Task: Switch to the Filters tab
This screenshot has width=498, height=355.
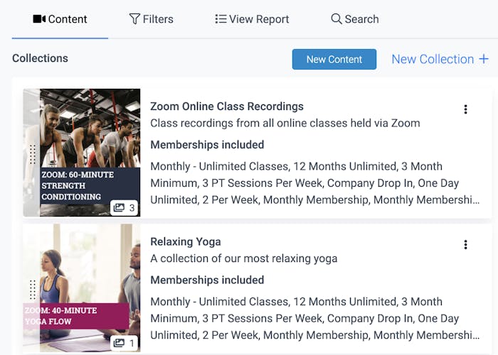Action: pos(151,19)
